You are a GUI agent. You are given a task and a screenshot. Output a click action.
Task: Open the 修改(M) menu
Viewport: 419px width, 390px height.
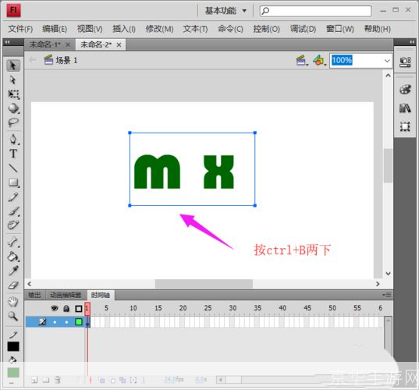tap(159, 29)
